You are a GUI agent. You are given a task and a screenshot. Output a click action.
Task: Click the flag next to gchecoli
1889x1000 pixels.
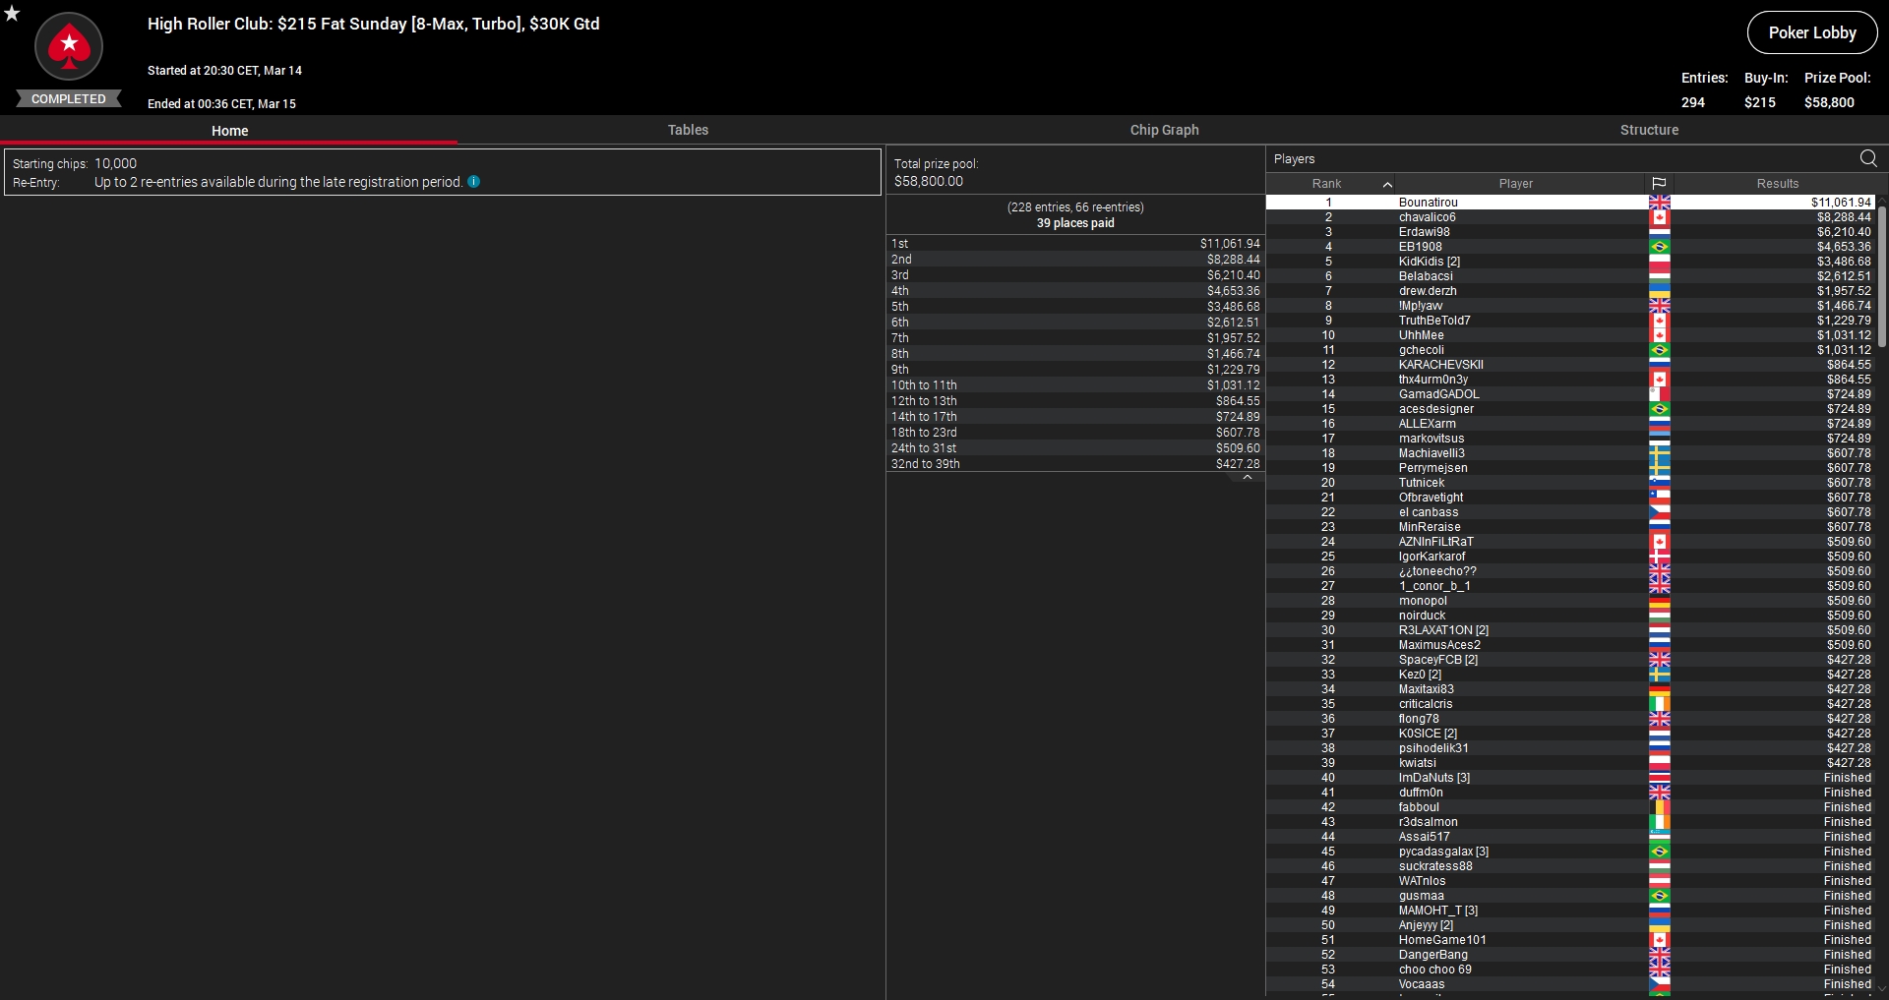tap(1660, 350)
